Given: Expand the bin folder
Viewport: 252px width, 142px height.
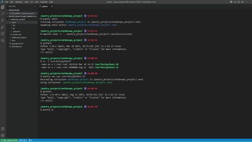Looking at the screenshot, I should point(14,25).
